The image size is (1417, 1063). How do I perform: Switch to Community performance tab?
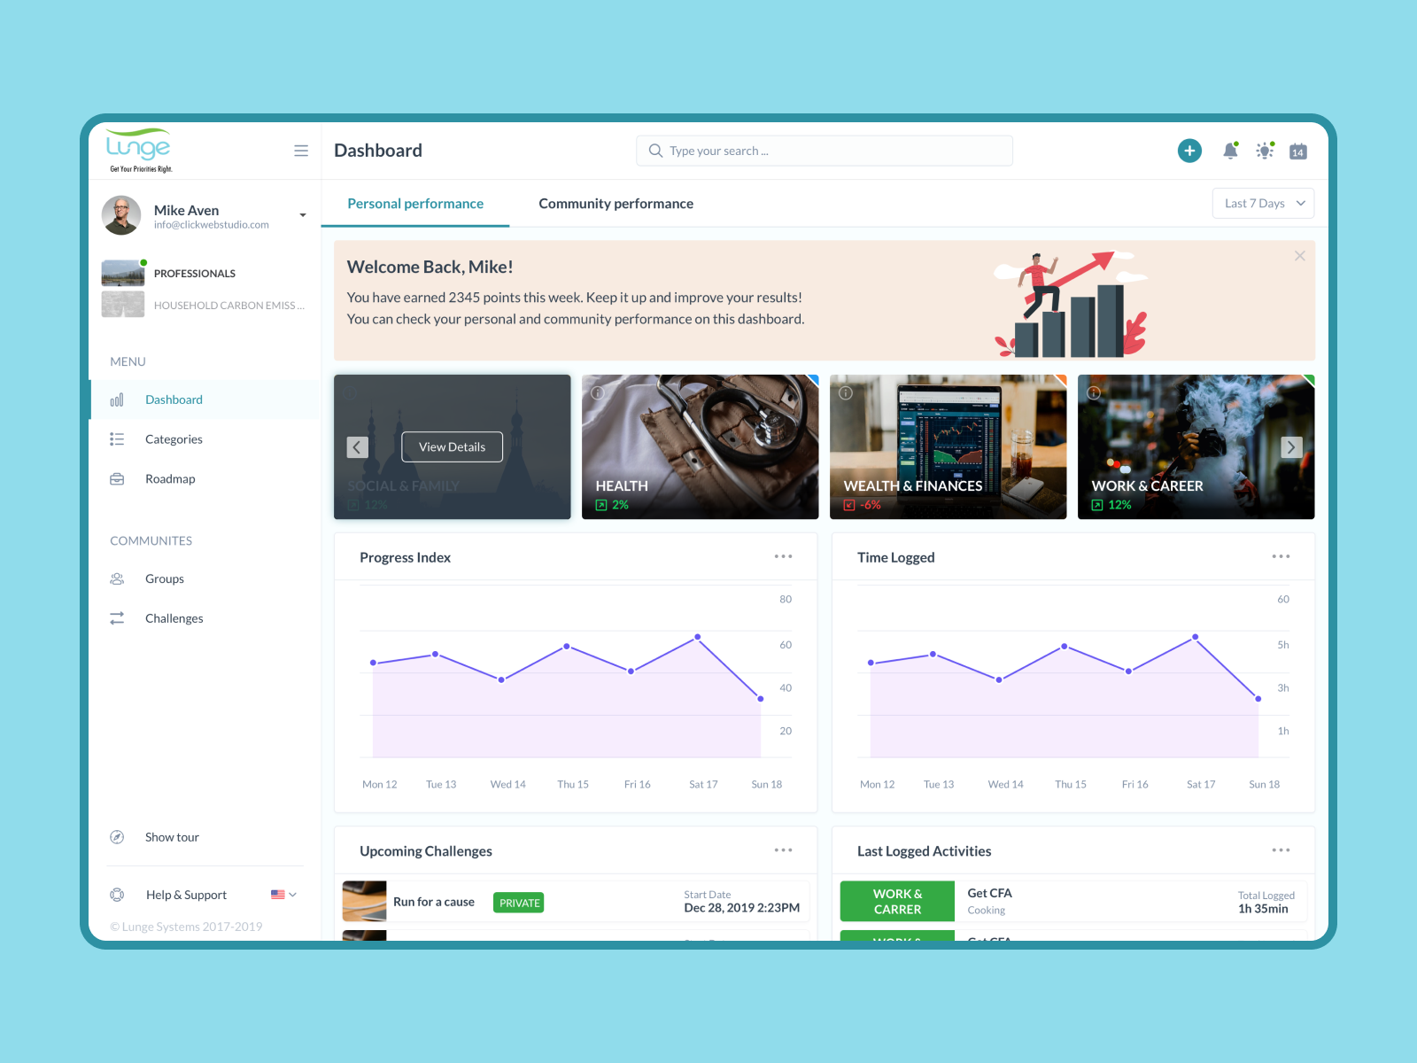click(x=616, y=204)
